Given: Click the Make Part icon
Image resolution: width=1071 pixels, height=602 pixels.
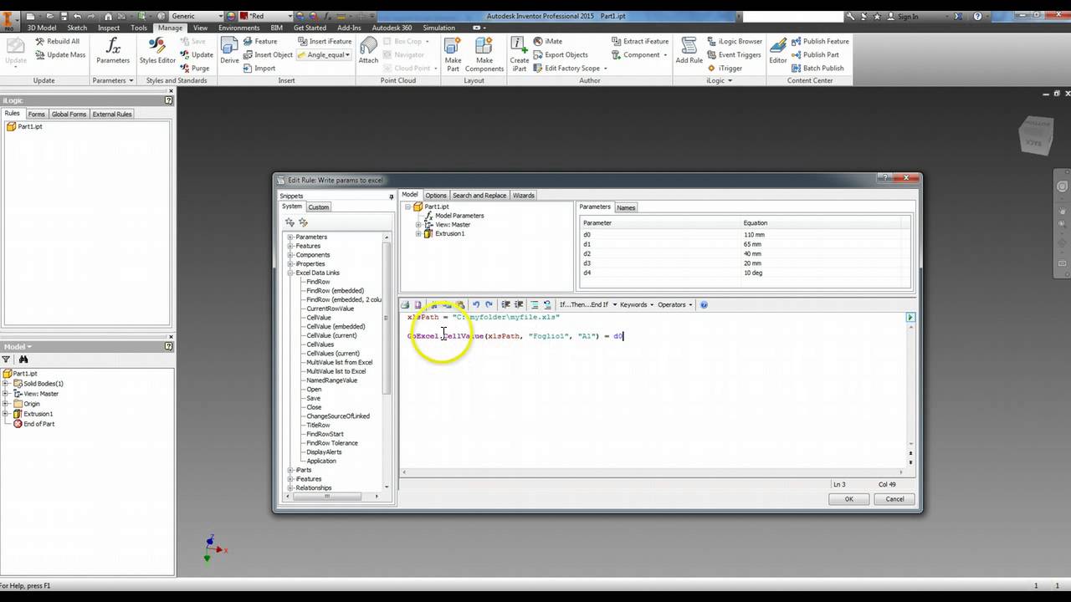Looking at the screenshot, I should pos(453,54).
